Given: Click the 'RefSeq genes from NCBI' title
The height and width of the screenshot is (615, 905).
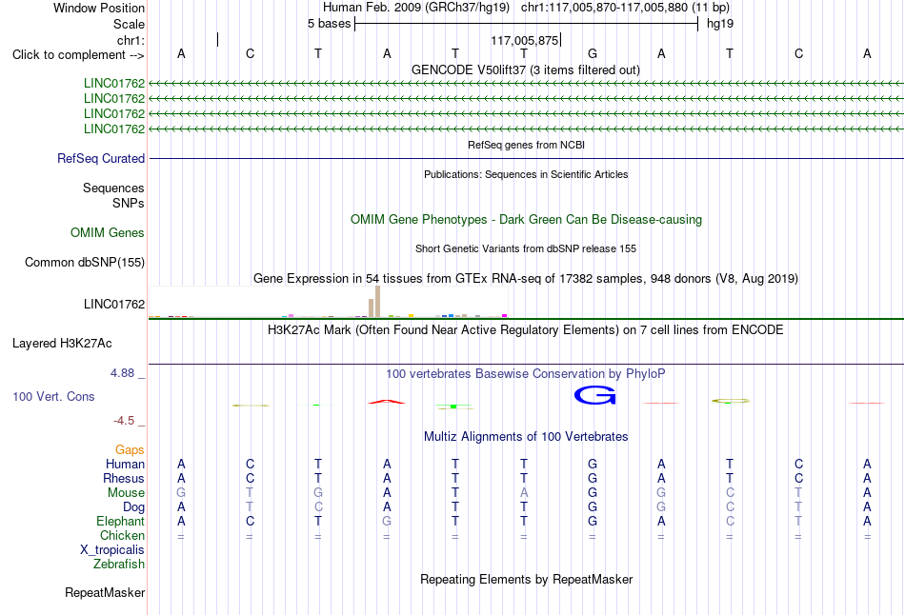Looking at the screenshot, I should pyautogui.click(x=527, y=145).
